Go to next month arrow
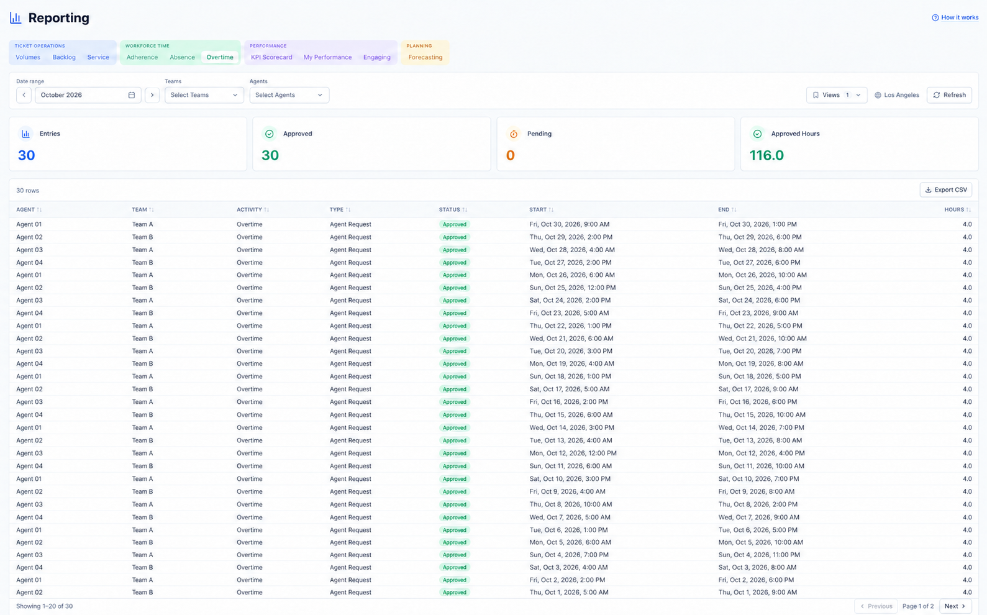 (x=152, y=95)
